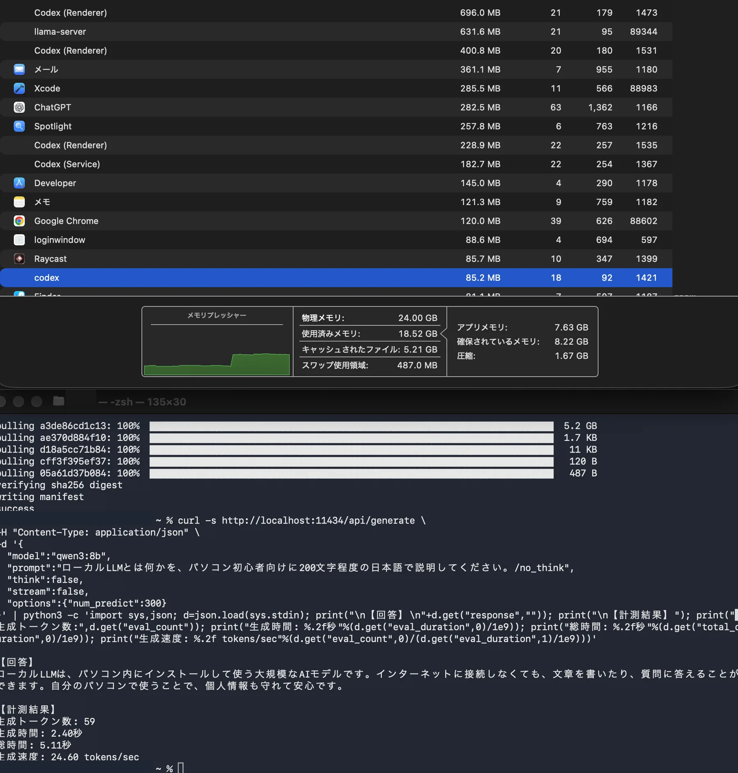Click PID 89344 of llama-server

point(643,32)
